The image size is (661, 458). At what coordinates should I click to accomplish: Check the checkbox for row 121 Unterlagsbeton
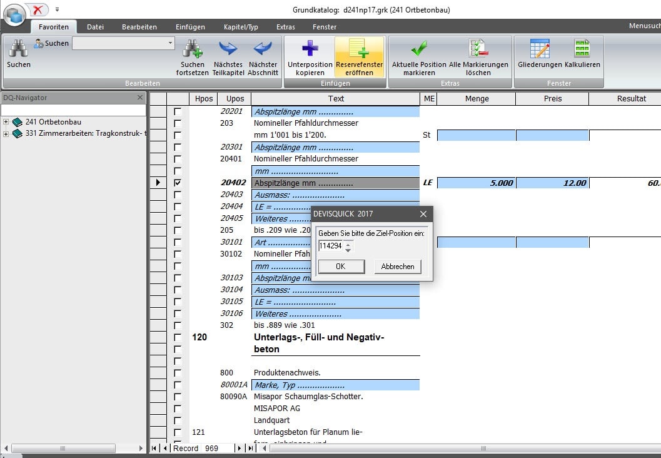(178, 432)
